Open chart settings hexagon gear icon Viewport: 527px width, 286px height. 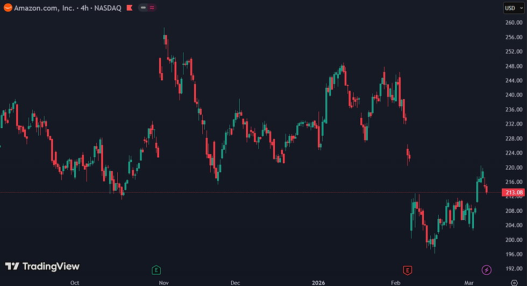pyautogui.click(x=514, y=283)
